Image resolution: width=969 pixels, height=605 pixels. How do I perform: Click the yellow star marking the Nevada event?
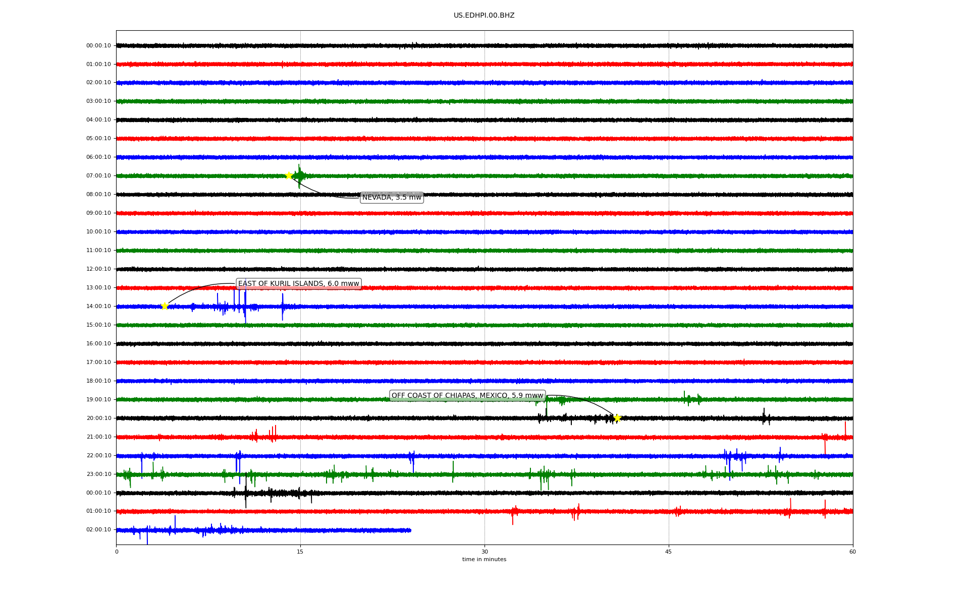[289, 175]
